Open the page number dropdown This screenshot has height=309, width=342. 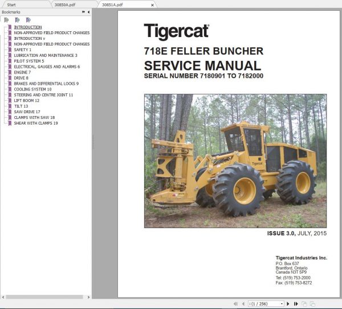pos(282,304)
